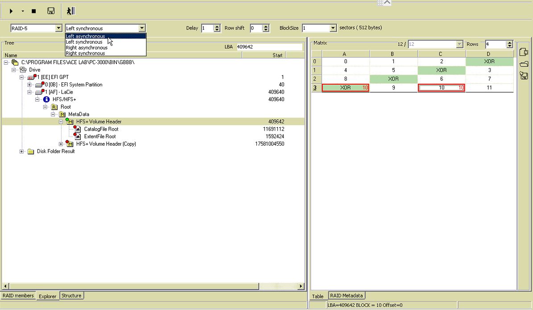Viewport: 533px width, 310px height.
Task: Click the open folder matrix side icon
Action: point(524,64)
